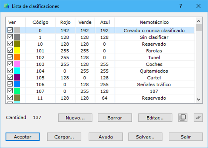Click the Verde column header
Viewport: 208px width, 148px height.
pyautogui.click(x=85, y=22)
